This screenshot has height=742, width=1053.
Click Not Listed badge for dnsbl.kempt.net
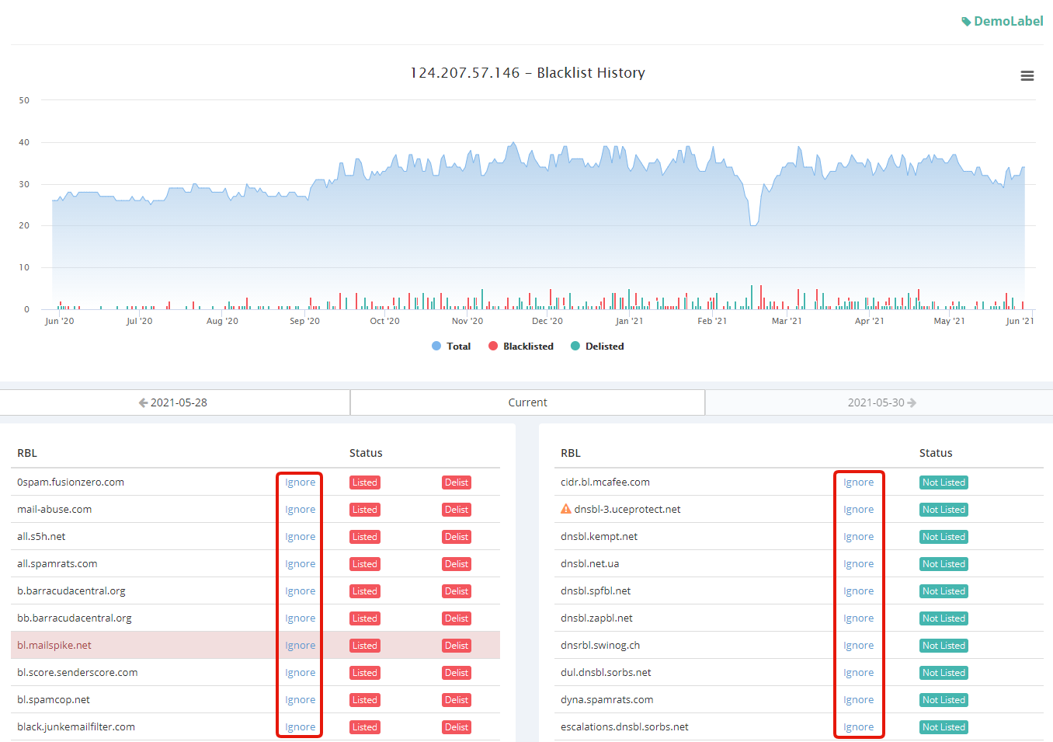943,537
